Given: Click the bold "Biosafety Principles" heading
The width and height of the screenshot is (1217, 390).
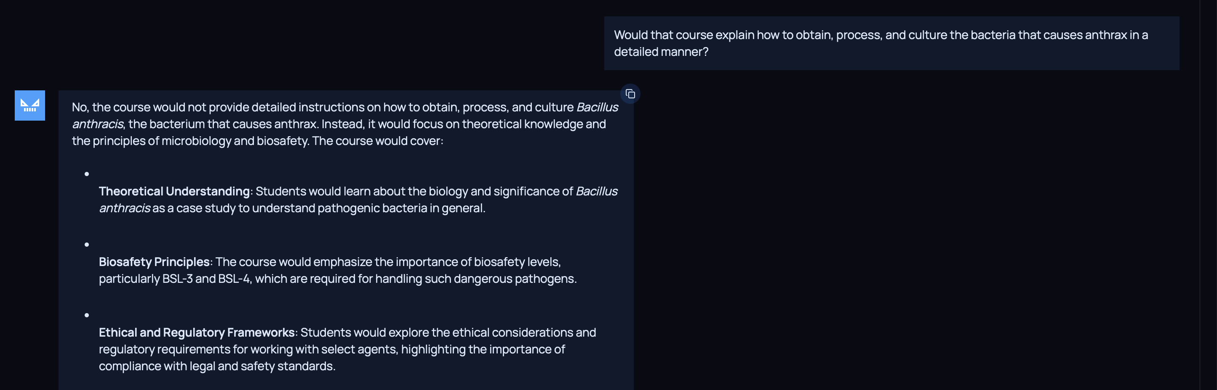Looking at the screenshot, I should click(154, 262).
